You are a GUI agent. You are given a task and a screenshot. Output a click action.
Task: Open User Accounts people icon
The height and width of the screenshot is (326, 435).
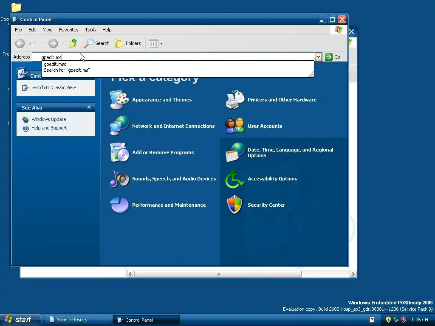click(235, 126)
